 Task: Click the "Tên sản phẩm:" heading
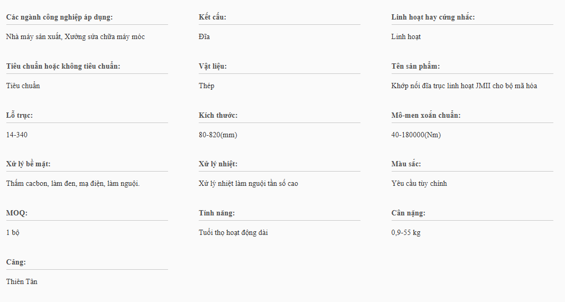(415, 67)
